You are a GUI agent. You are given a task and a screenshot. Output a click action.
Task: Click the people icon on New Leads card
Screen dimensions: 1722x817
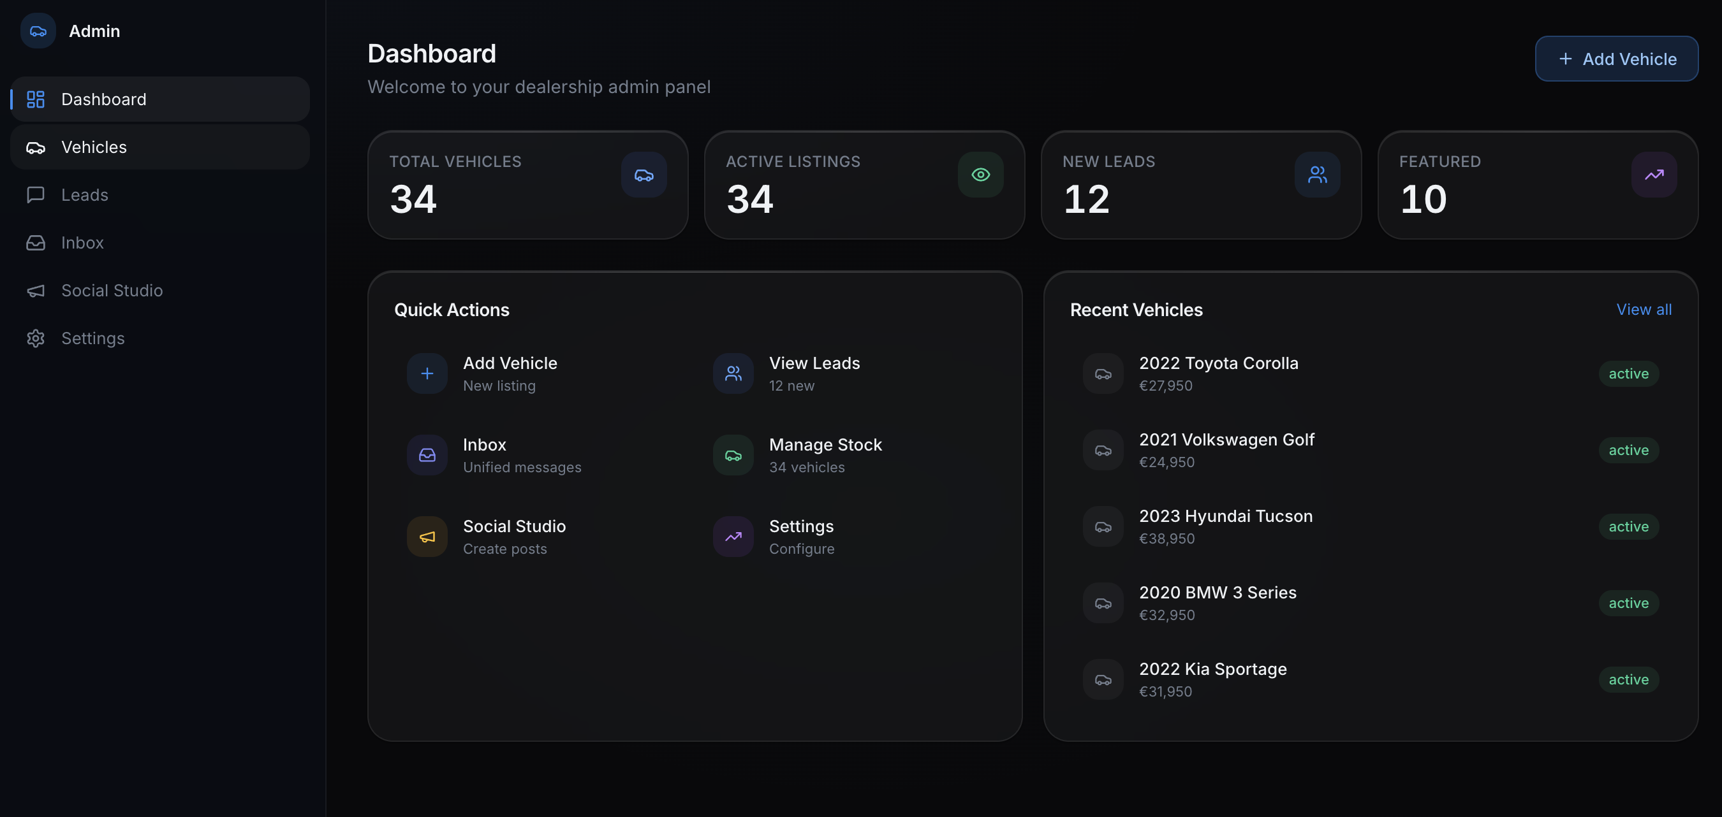click(1318, 175)
